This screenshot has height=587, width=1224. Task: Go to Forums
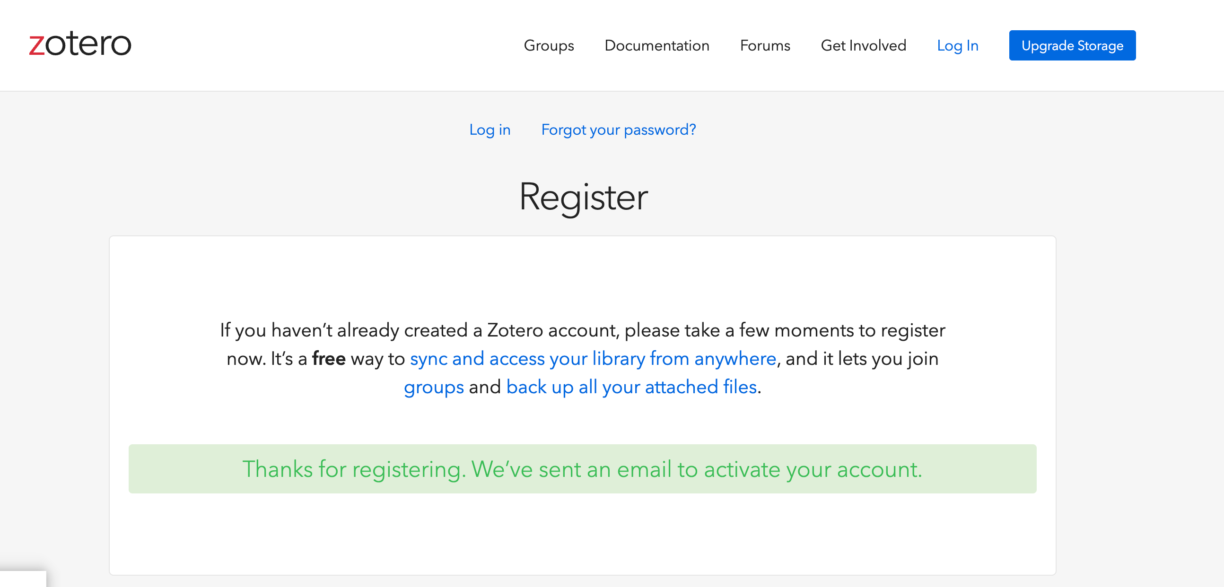coord(765,45)
